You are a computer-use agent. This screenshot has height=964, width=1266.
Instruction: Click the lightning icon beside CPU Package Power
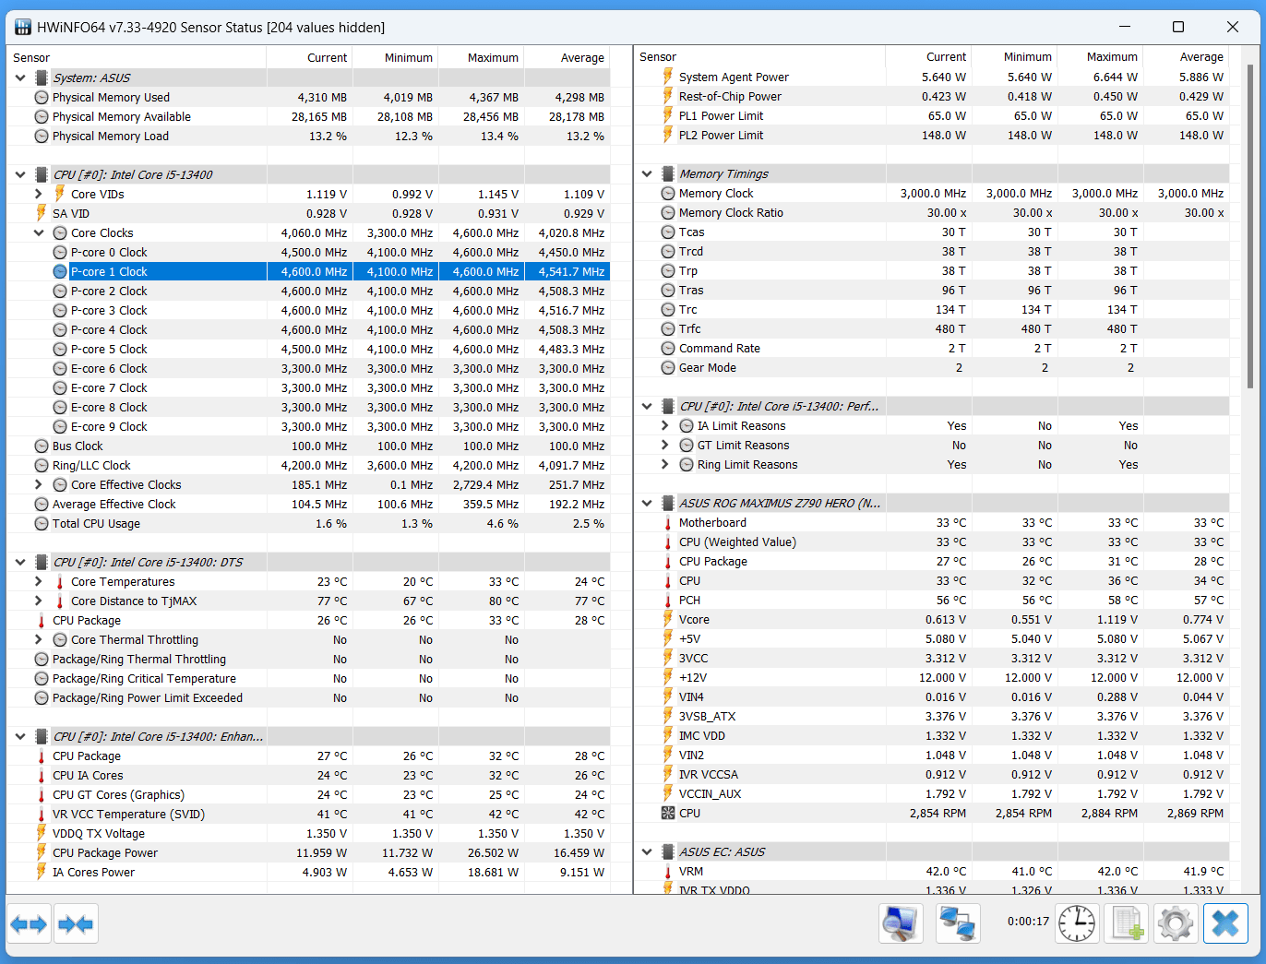click(41, 852)
